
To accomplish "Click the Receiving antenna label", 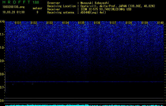I will point(61,12).
